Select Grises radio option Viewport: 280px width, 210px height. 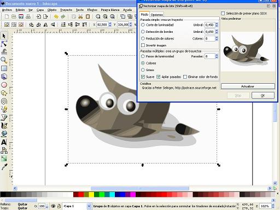tap(143, 70)
